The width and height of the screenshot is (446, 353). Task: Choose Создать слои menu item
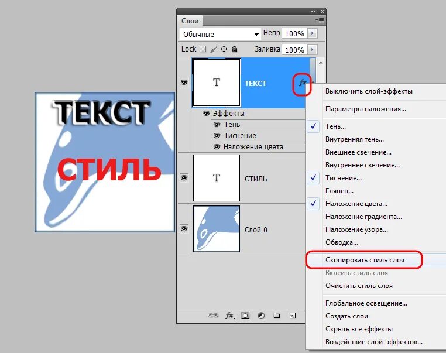tap(346, 316)
